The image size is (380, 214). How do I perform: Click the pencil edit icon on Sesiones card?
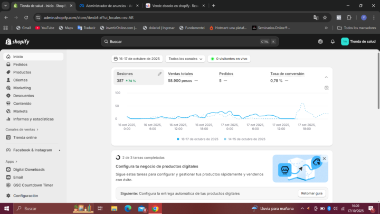159,74
